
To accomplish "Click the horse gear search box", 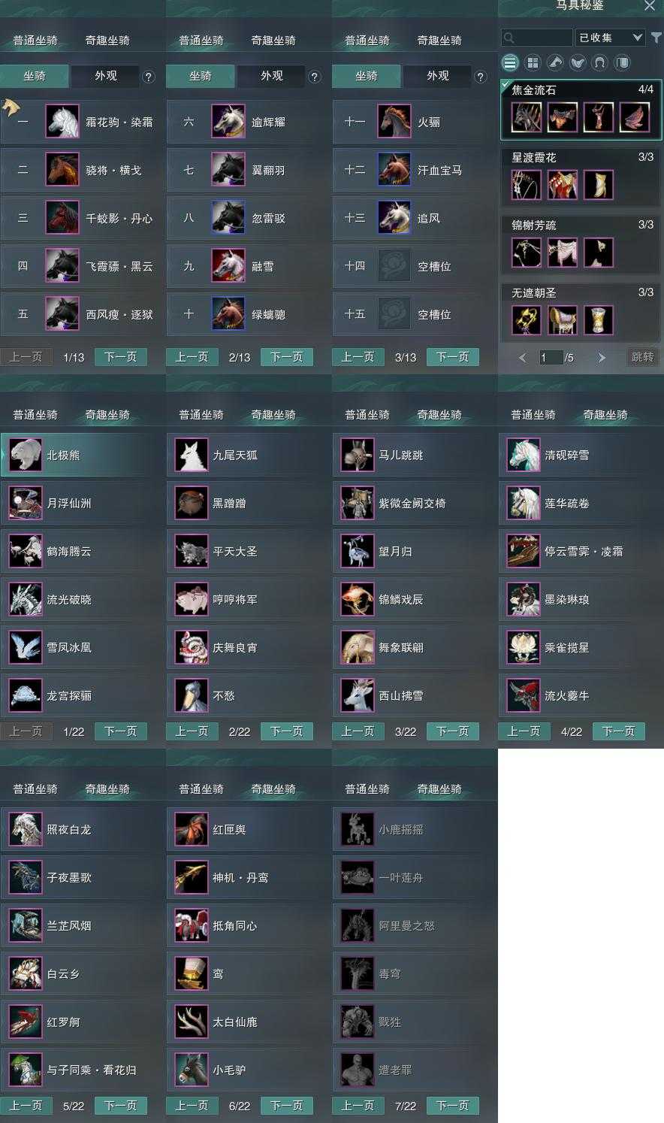I will point(537,38).
